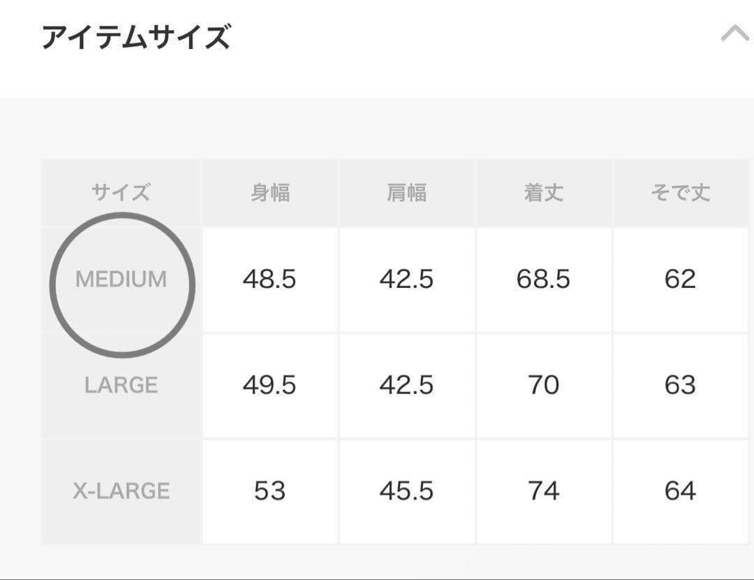This screenshot has width=754, height=580.
Task: Click MEDIUM shoulder width value 42.5
Action: tap(406, 280)
